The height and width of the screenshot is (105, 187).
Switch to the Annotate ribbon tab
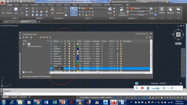click(x=25, y=5)
